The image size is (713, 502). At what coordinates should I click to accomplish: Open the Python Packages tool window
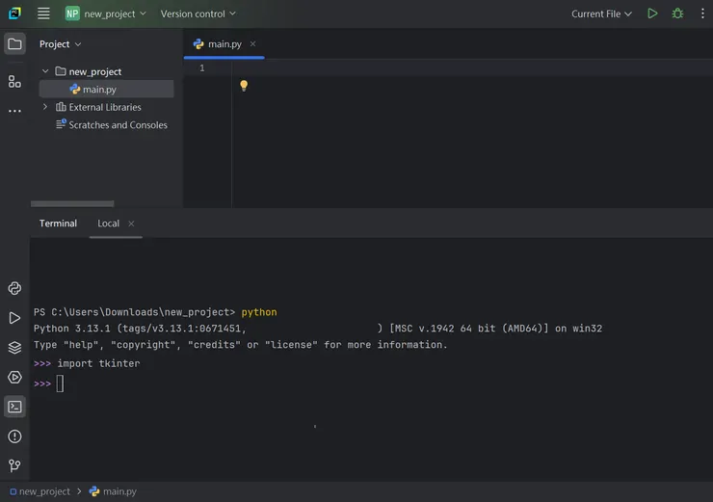pos(14,348)
